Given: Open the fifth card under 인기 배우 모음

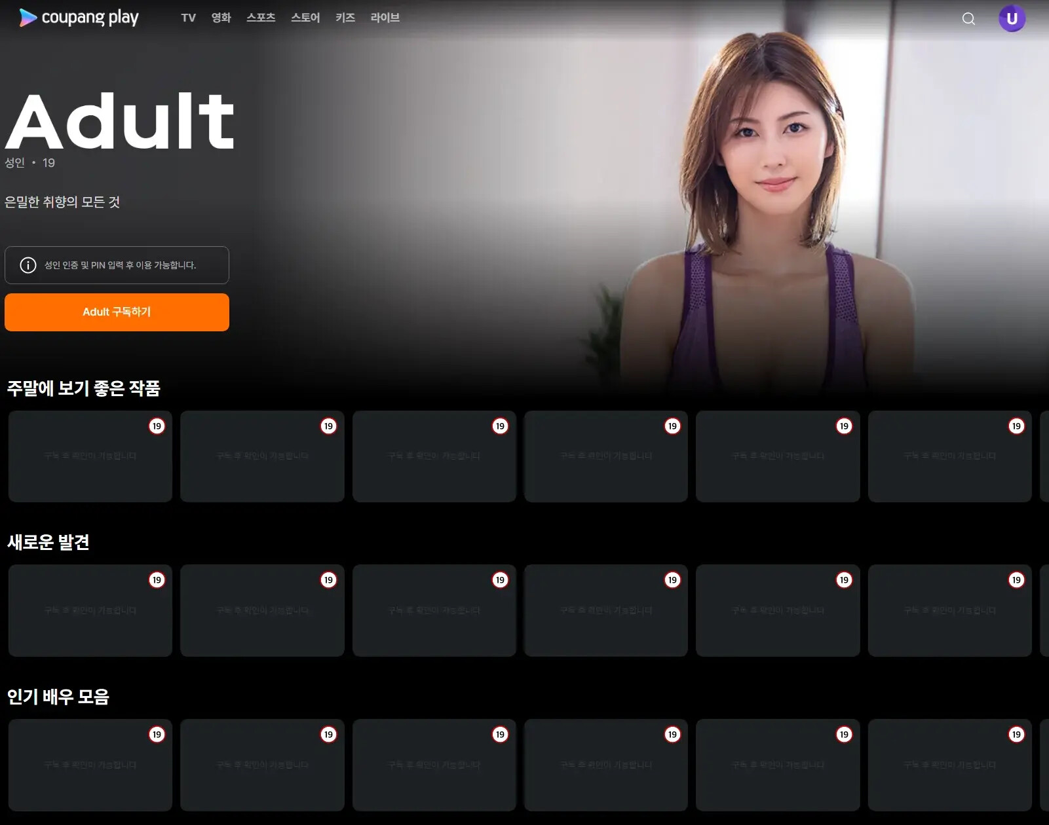Looking at the screenshot, I should 778,765.
